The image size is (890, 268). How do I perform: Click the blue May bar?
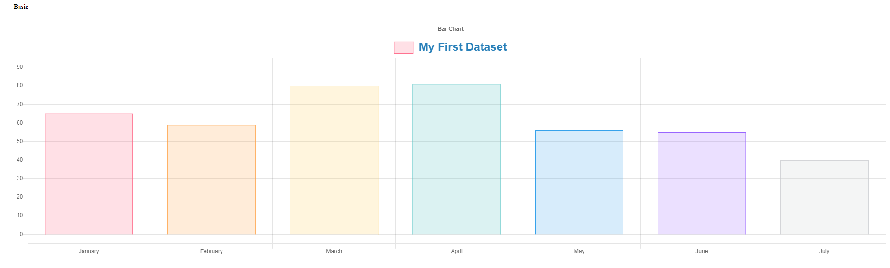(579, 183)
